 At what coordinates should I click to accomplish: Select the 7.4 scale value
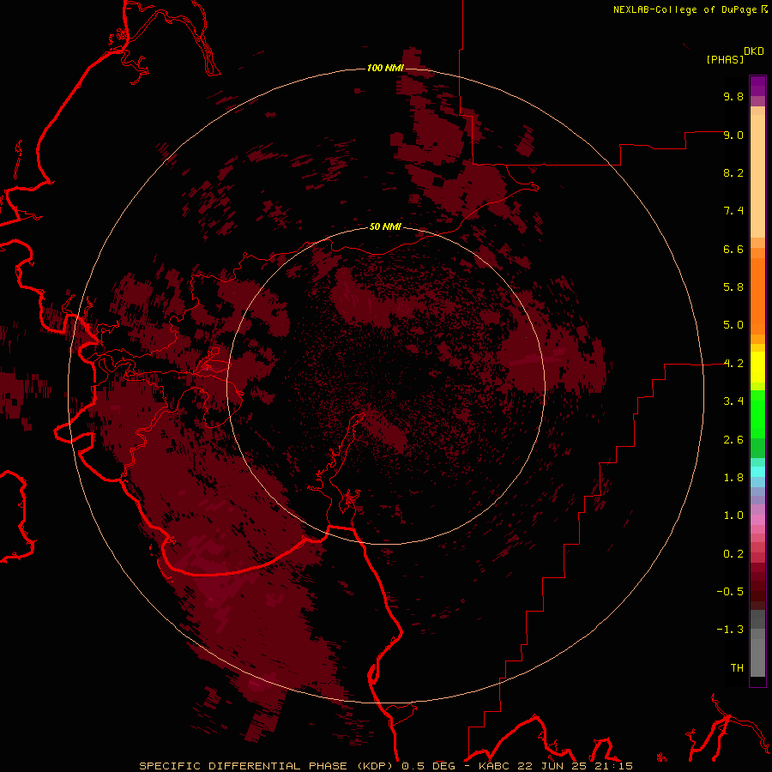733,211
